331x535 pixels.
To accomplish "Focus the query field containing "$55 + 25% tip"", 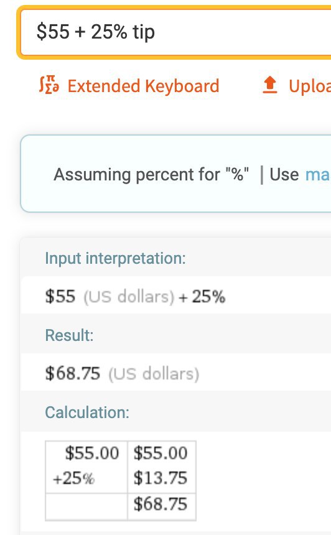I will (x=175, y=32).
